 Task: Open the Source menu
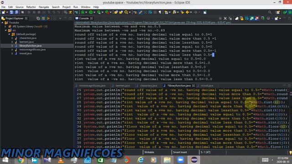click(x=19, y=7)
